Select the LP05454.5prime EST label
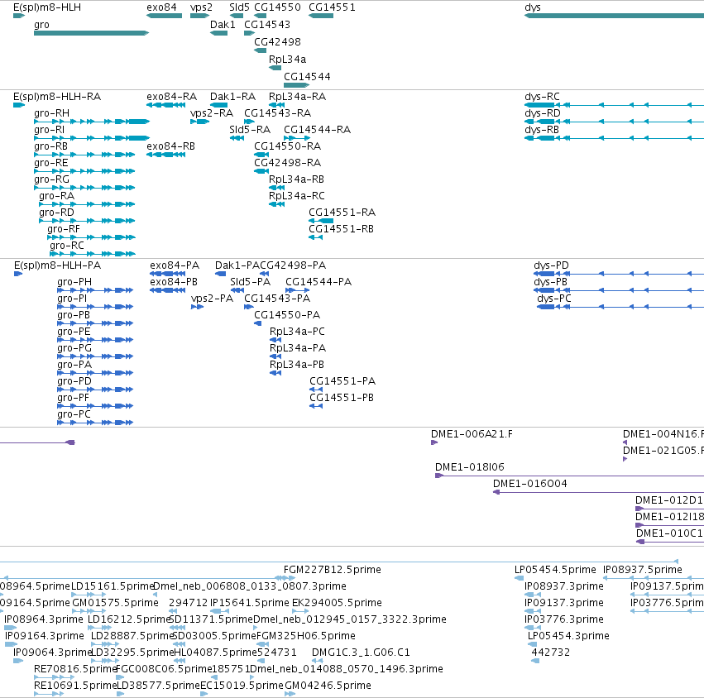 (x=555, y=570)
